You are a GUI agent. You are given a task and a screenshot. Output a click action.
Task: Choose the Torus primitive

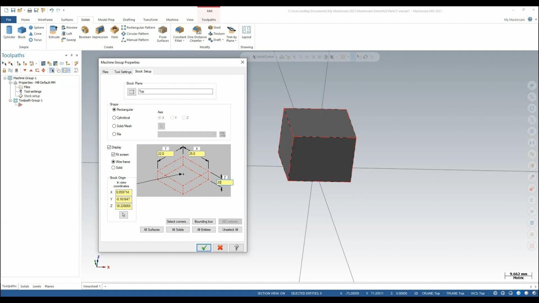(x=35, y=40)
